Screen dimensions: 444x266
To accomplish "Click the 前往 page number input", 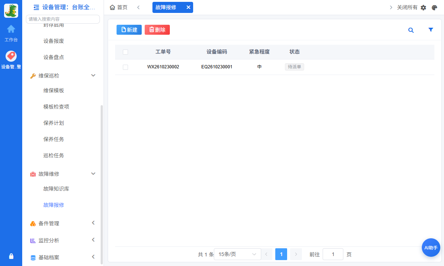I will point(333,254).
